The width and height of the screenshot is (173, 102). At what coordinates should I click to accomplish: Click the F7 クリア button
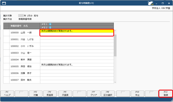pos(94,94)
